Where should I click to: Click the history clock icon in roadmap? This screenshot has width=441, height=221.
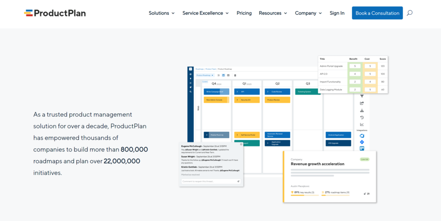click(x=362, y=117)
